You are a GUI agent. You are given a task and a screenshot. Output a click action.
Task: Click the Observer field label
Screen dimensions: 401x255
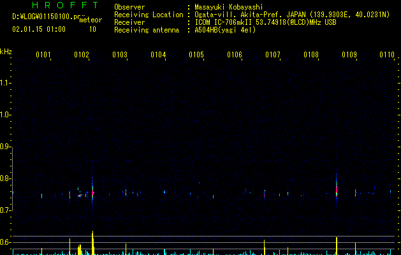pyautogui.click(x=129, y=7)
